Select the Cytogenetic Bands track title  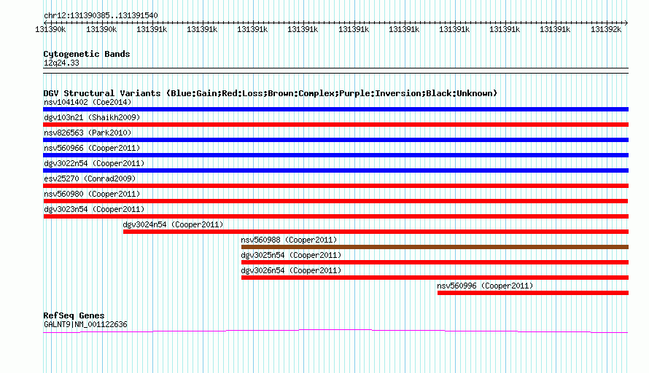87,54
